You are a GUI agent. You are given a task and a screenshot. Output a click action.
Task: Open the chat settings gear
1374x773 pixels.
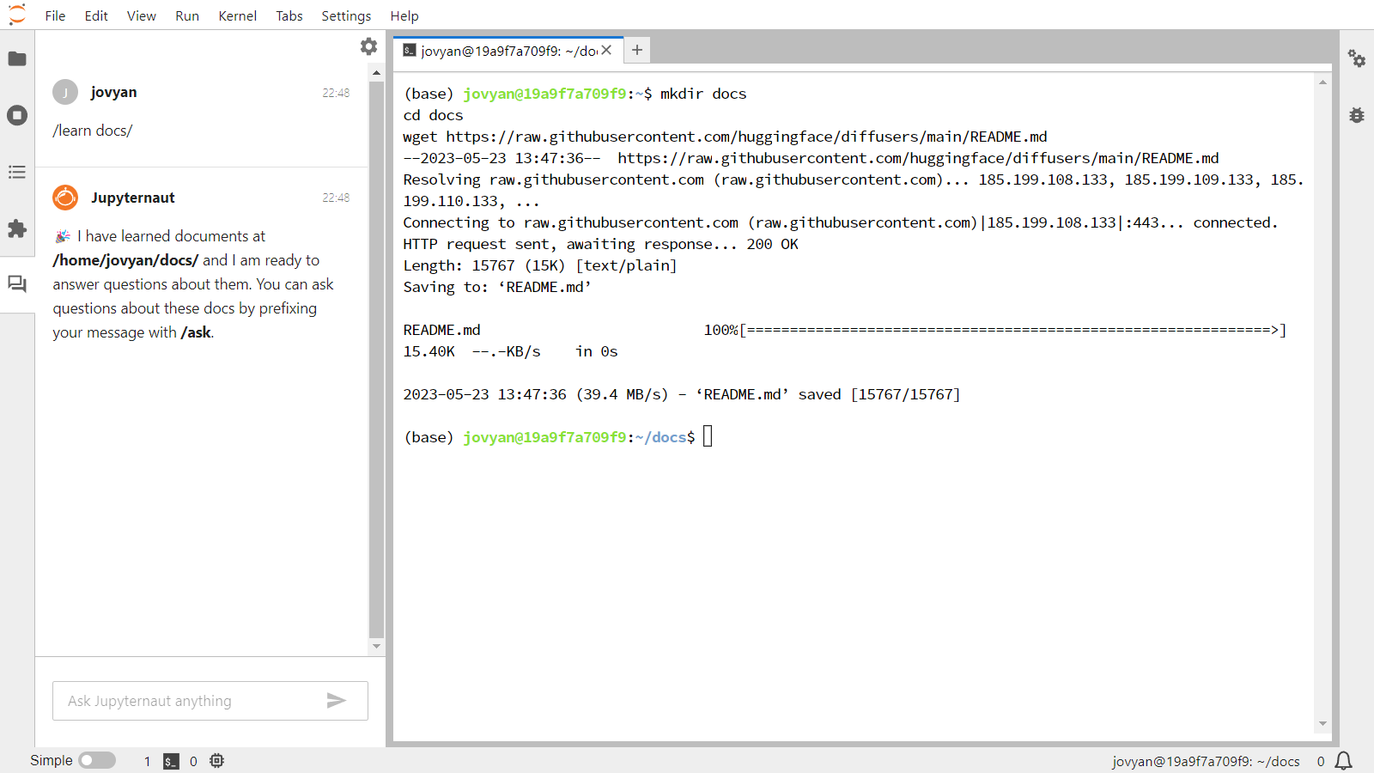pos(368,46)
